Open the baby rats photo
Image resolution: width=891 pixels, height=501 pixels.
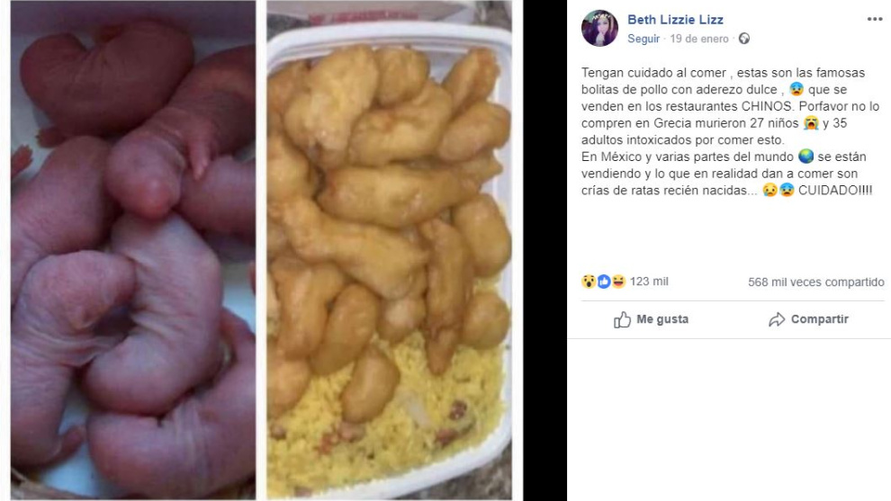click(x=133, y=250)
